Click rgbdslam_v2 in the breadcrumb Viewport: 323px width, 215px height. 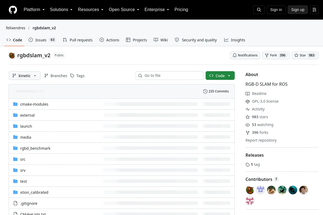pyautogui.click(x=44, y=28)
